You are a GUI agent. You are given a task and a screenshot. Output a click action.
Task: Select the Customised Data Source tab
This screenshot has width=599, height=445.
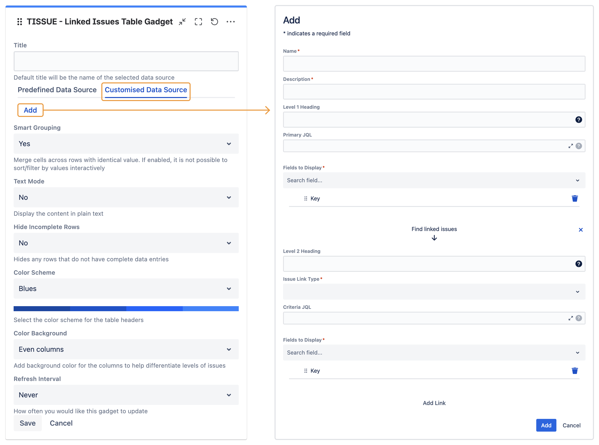pyautogui.click(x=146, y=90)
